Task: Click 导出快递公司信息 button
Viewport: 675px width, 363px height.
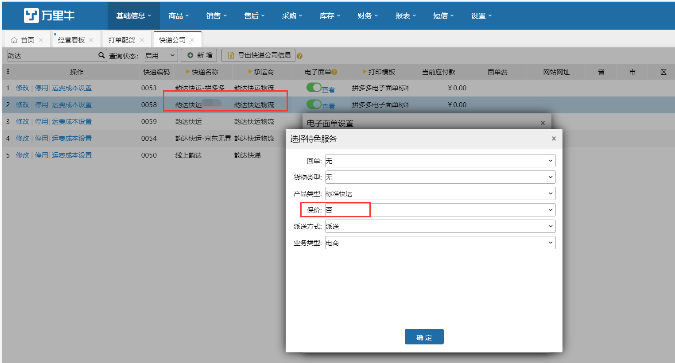Action: pyautogui.click(x=258, y=55)
